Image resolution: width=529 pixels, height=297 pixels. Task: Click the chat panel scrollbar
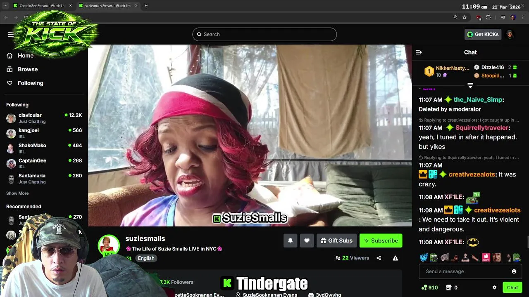point(527,241)
